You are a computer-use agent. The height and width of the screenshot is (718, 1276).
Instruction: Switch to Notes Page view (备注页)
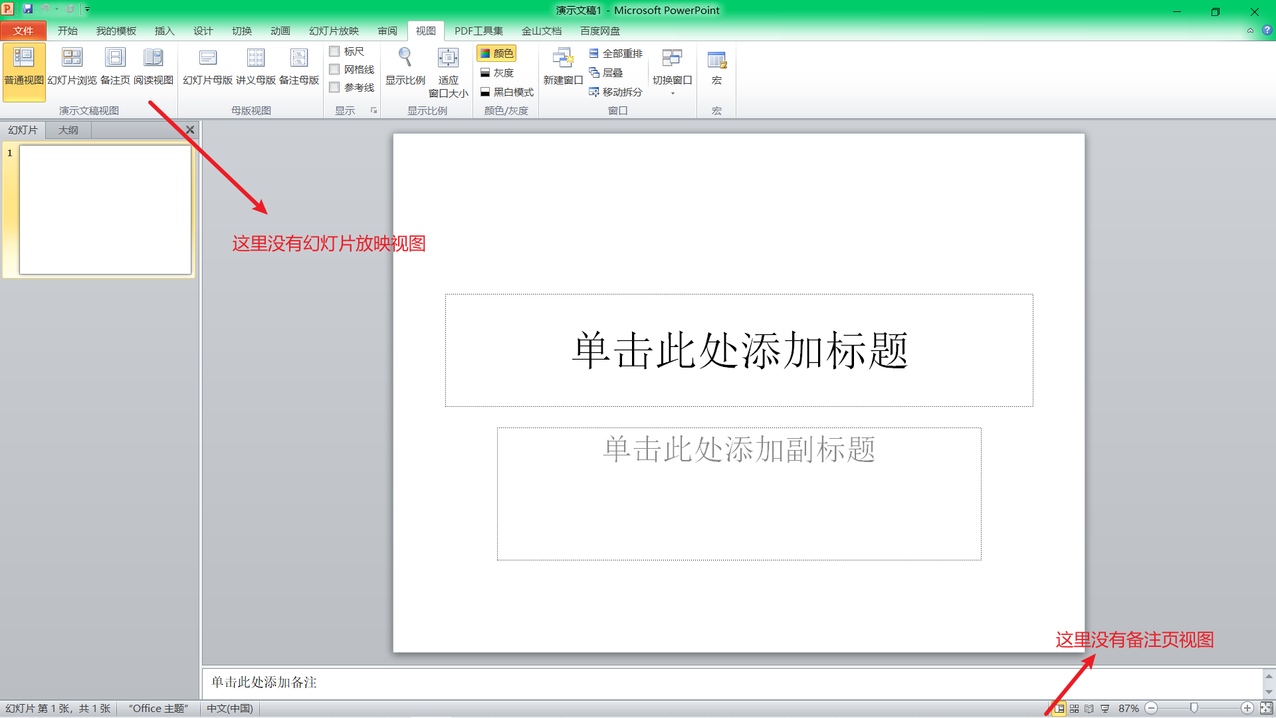[x=115, y=66]
